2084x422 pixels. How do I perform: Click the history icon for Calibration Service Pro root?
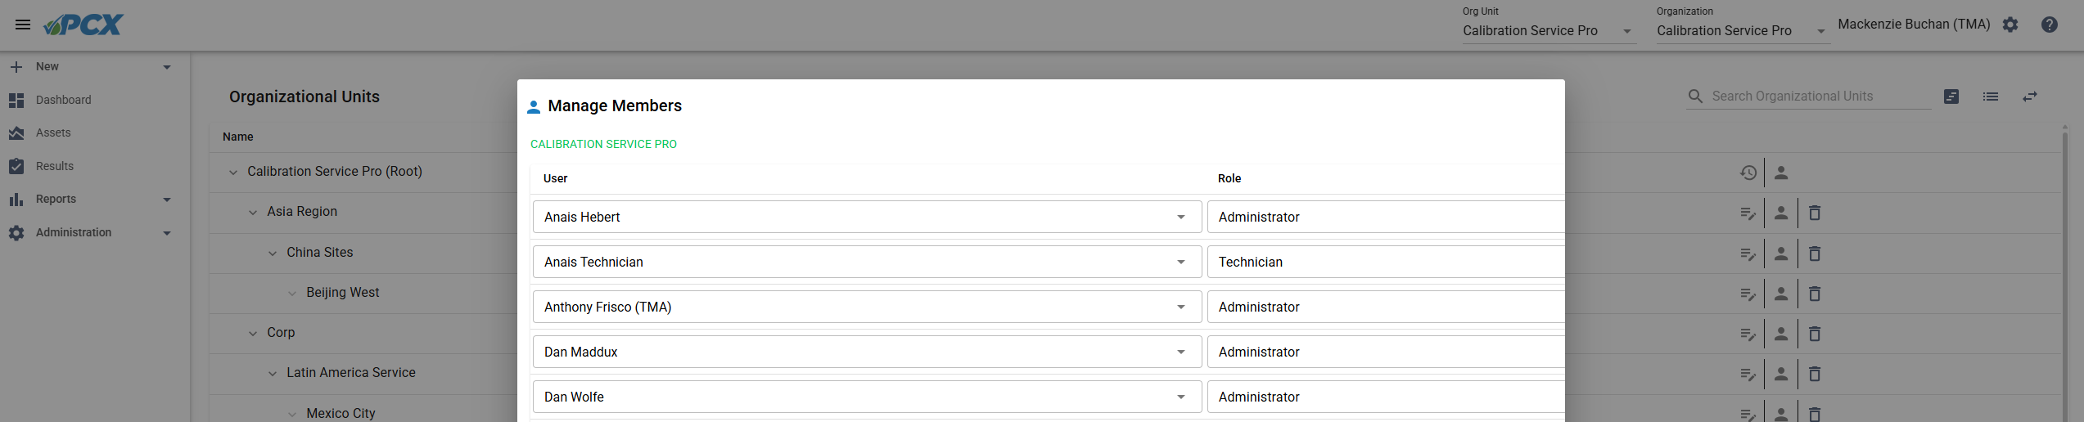coord(1748,173)
